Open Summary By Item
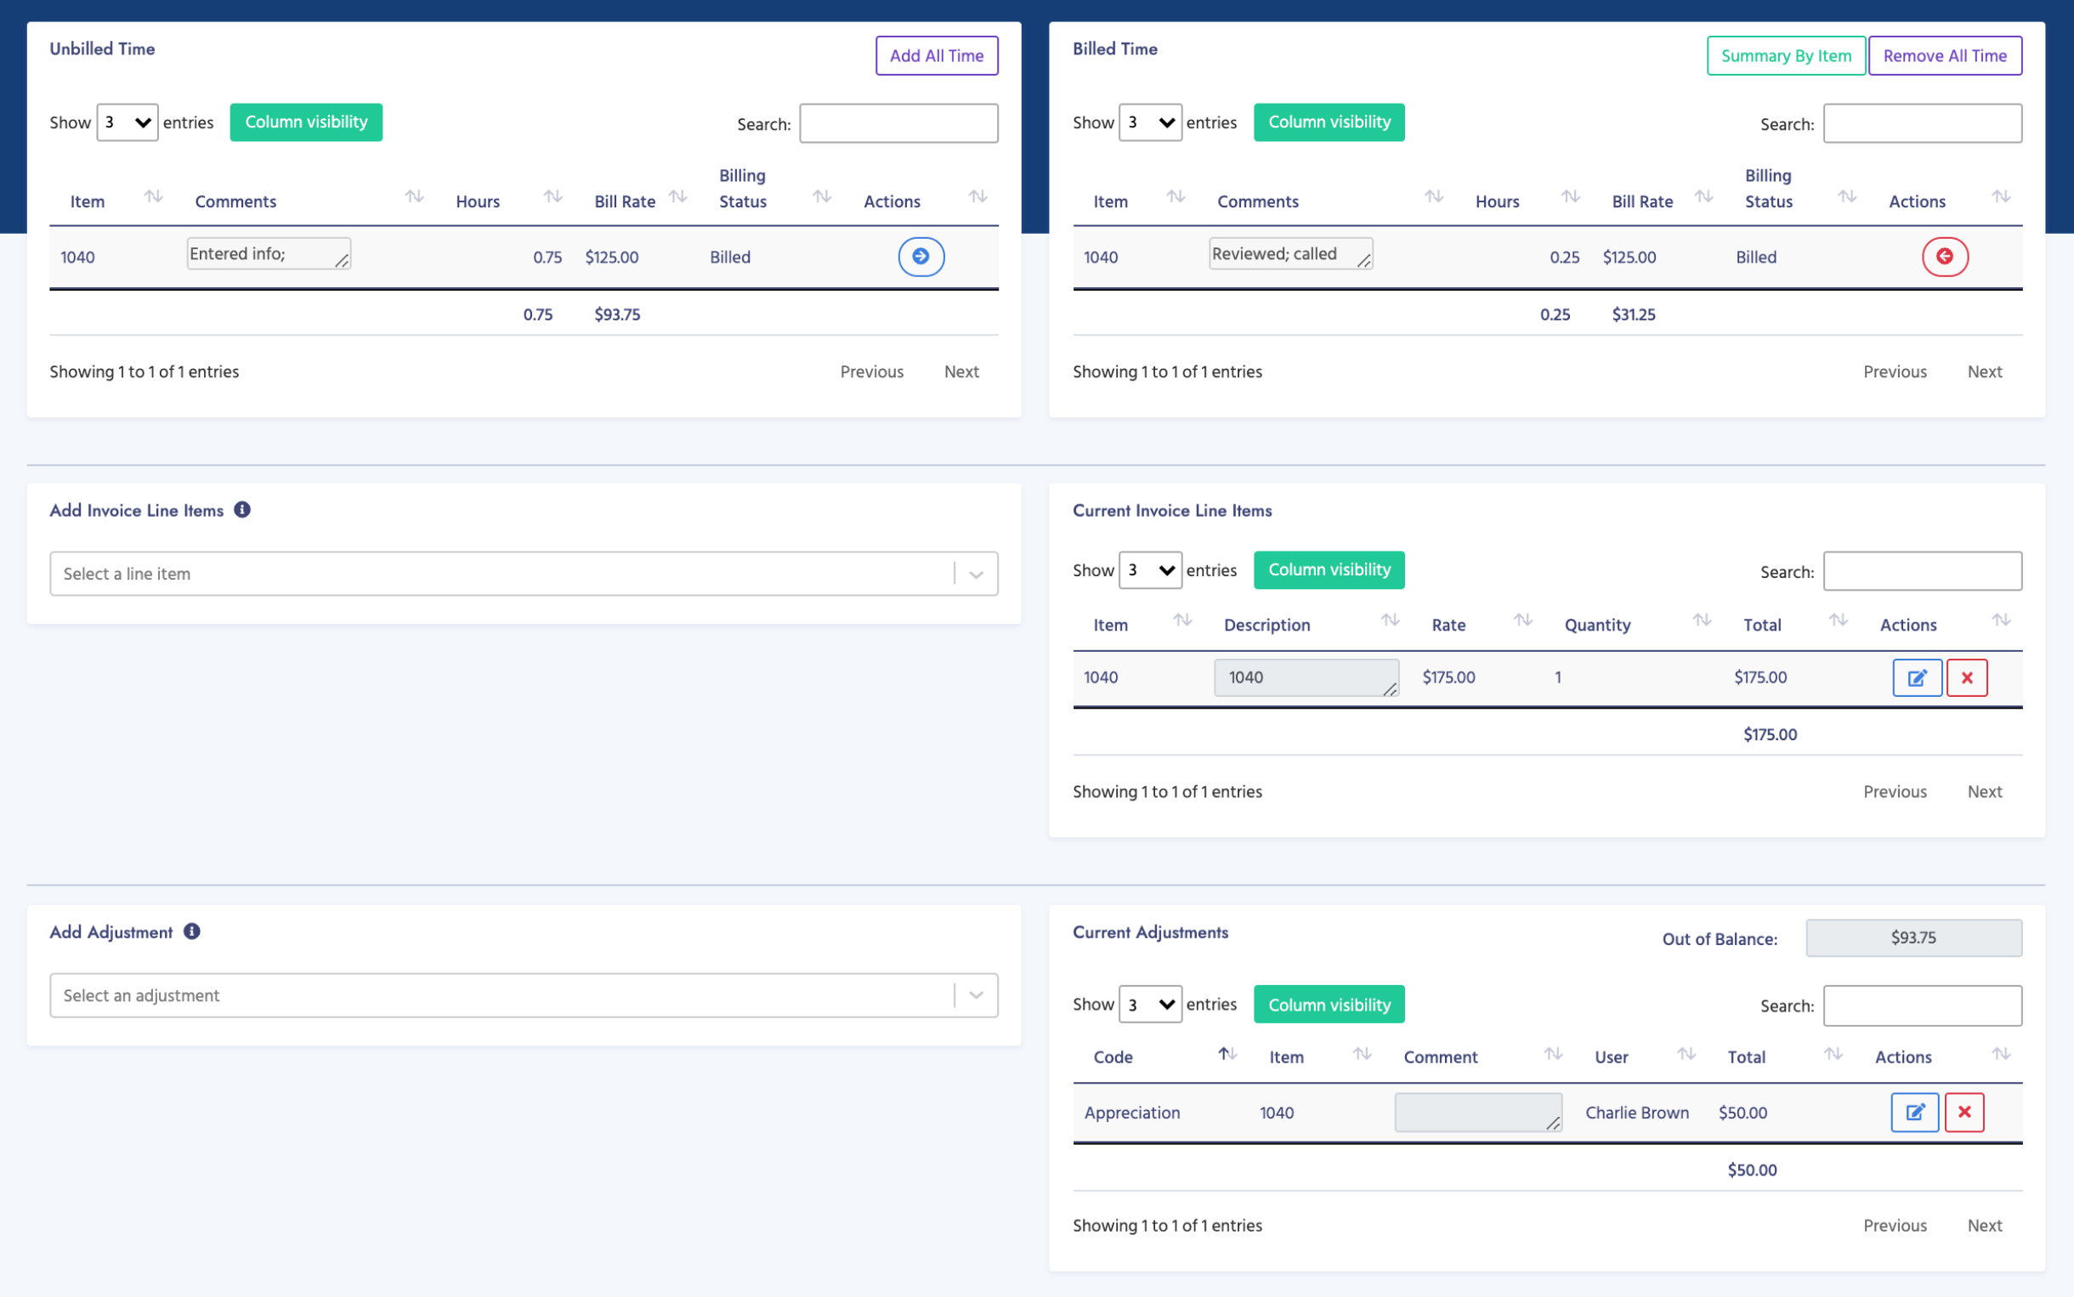The height and width of the screenshot is (1297, 2074). click(1786, 55)
